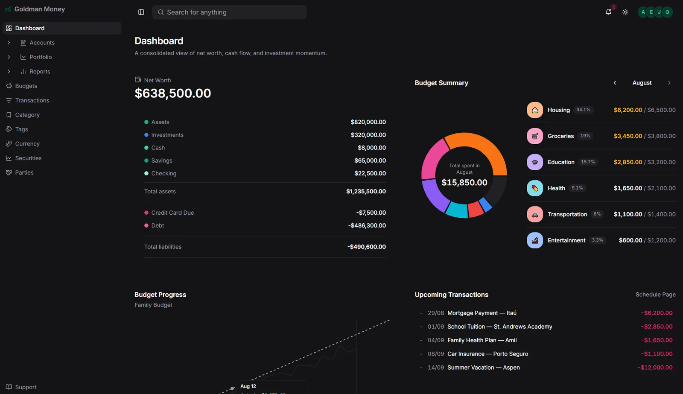Click the Transportation car icon
The image size is (683, 394).
pos(535,214)
